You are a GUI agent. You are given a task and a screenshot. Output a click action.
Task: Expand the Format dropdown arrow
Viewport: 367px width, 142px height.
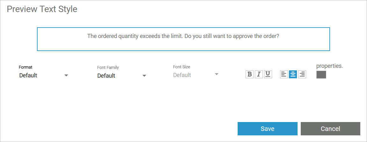(66, 75)
